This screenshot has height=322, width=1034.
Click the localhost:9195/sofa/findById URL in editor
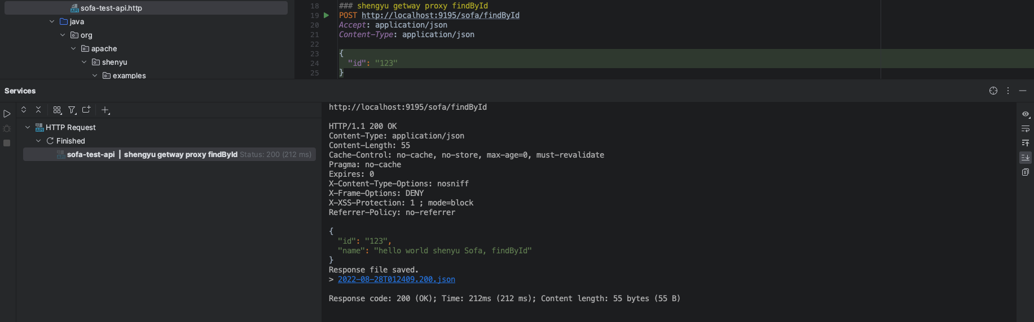click(440, 15)
